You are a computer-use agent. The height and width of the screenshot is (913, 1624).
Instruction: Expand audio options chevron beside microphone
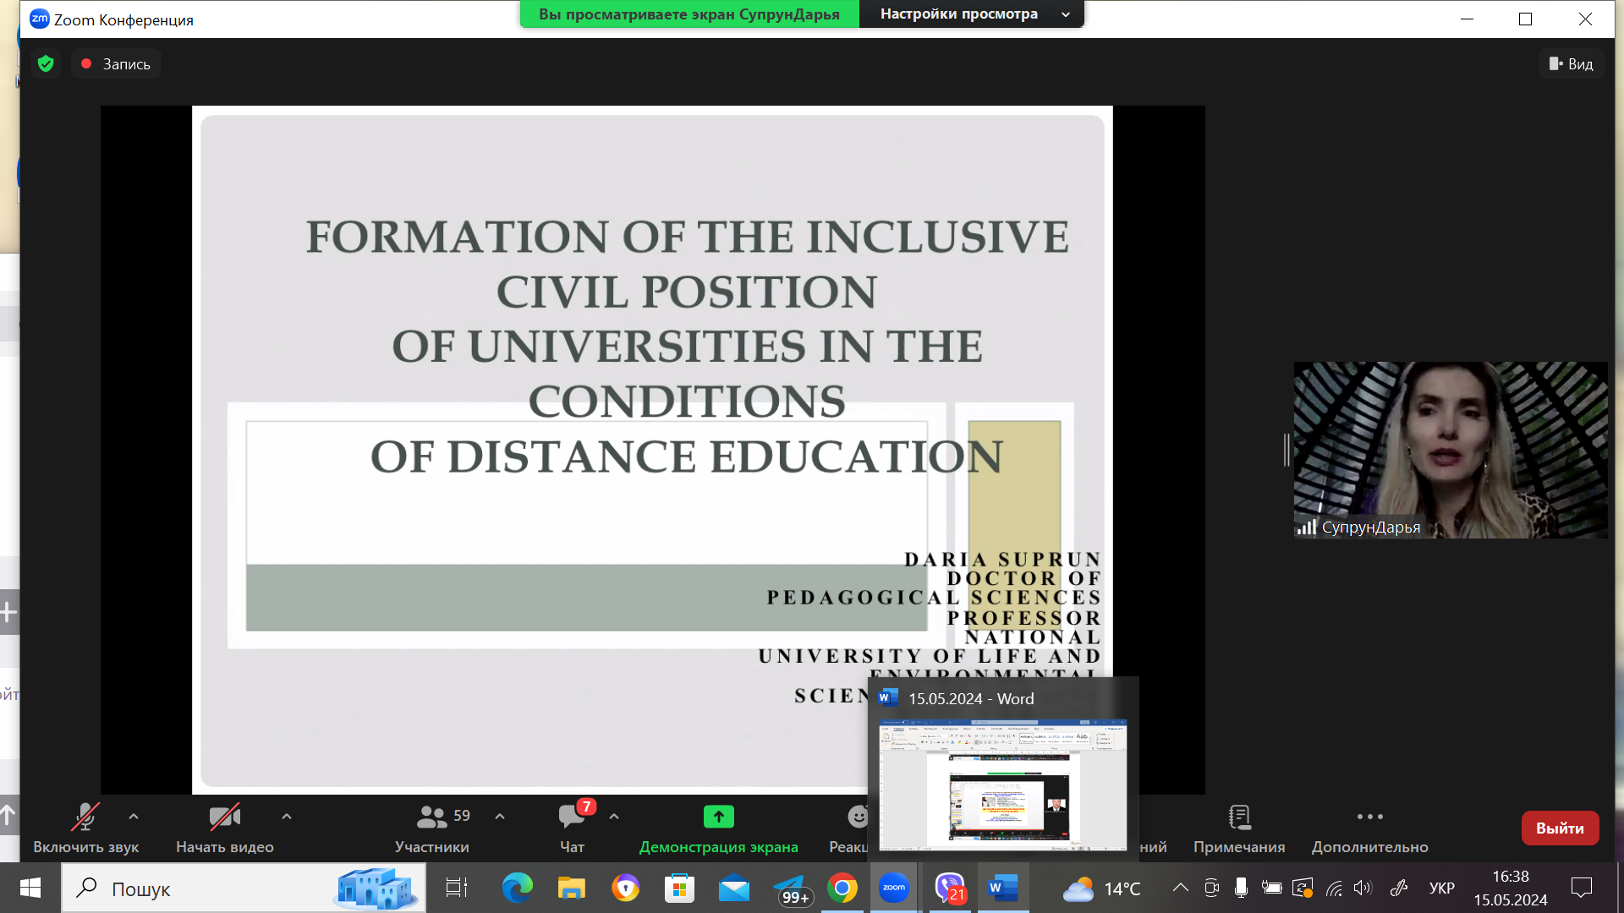tap(134, 817)
